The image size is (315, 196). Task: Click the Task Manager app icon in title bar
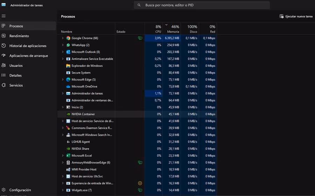pyautogui.click(x=3, y=5)
